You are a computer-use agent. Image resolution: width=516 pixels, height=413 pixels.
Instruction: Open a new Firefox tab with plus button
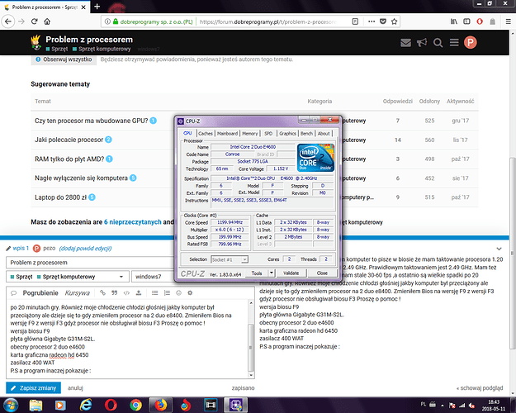click(x=97, y=7)
